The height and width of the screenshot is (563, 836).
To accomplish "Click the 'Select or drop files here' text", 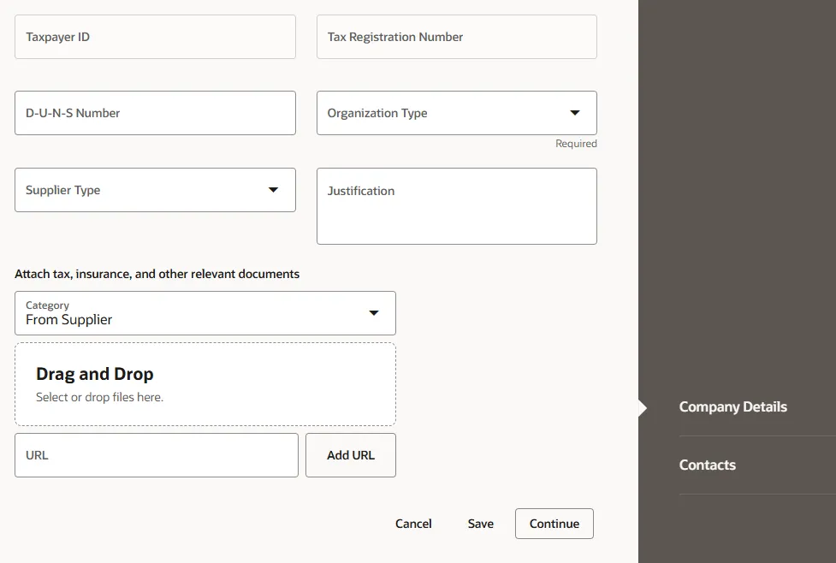I will click(x=99, y=397).
